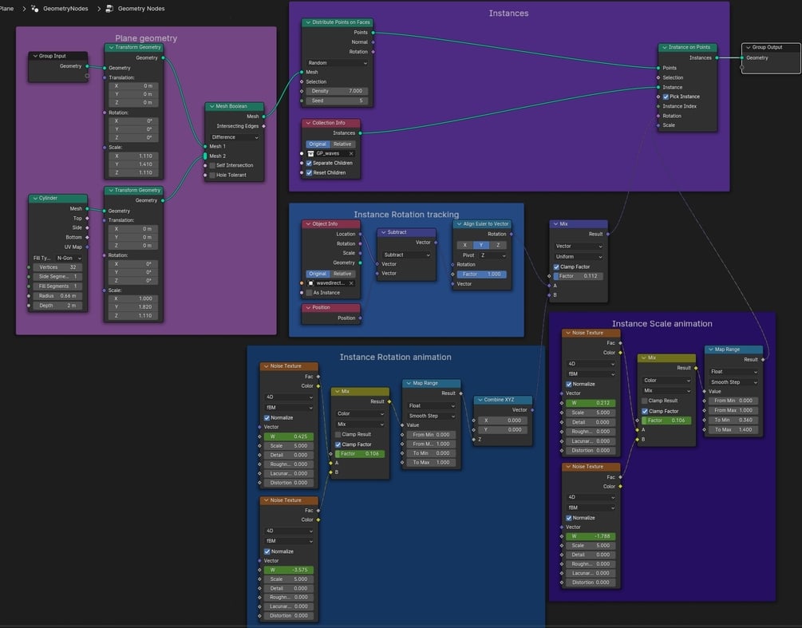
Task: Click the Factor 0.112 slider
Action: tap(579, 276)
